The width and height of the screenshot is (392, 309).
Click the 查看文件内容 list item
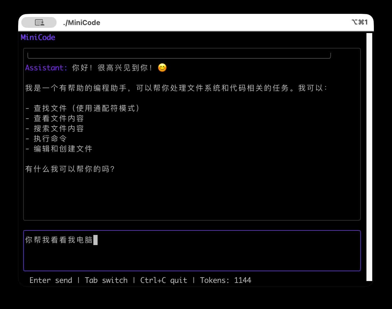pyautogui.click(x=59, y=118)
